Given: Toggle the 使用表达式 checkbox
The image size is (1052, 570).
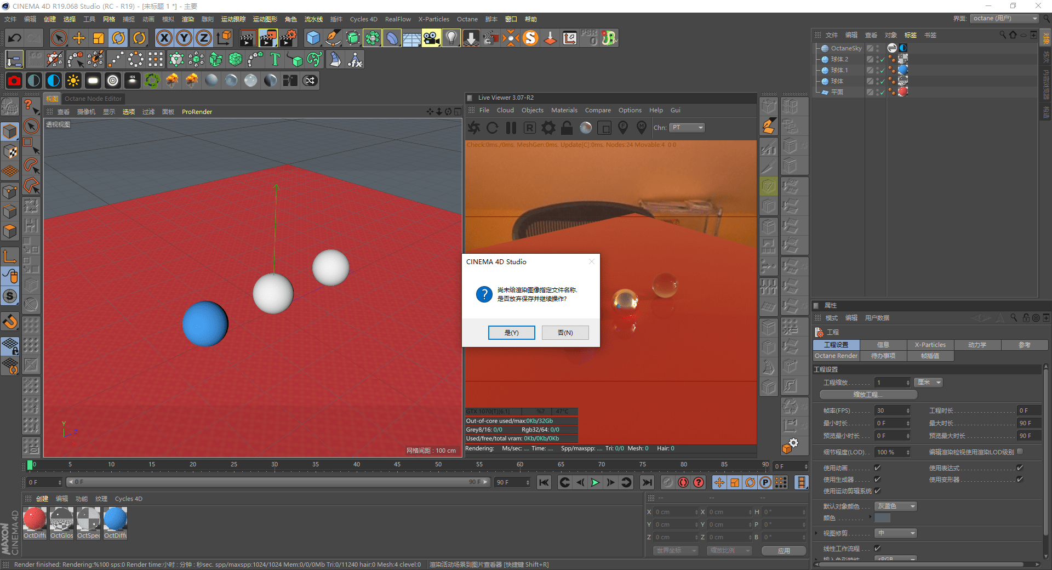Looking at the screenshot, I should point(1020,468).
